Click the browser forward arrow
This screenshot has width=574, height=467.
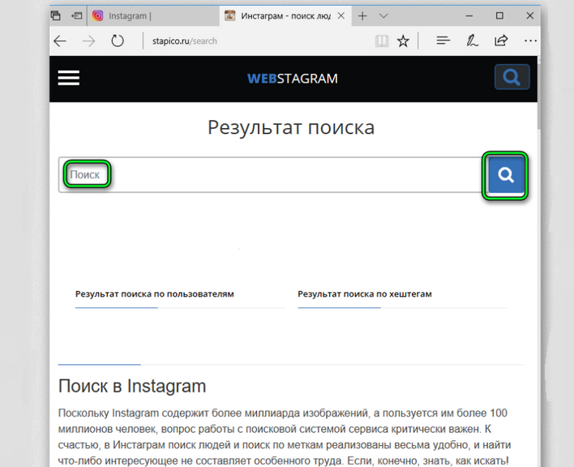(88, 41)
